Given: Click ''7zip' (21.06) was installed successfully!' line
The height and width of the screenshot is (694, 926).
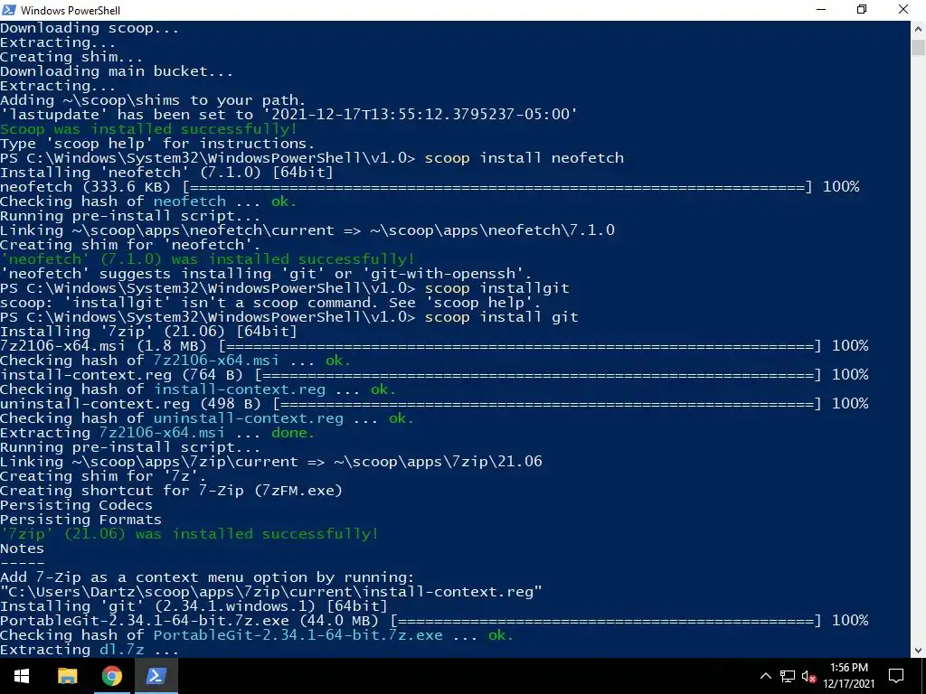Looking at the screenshot, I should coord(189,534).
